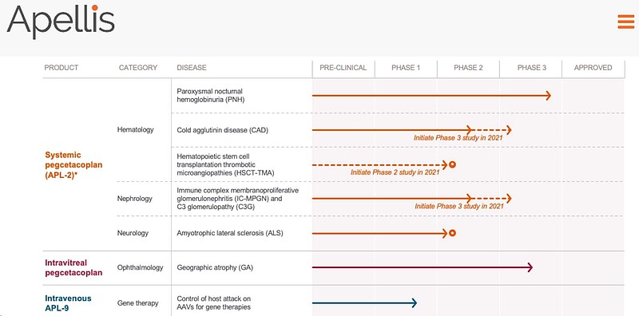Click the blue APL-9 arrowhead
Image resolution: width=639 pixels, height=316 pixels.
coord(414,302)
